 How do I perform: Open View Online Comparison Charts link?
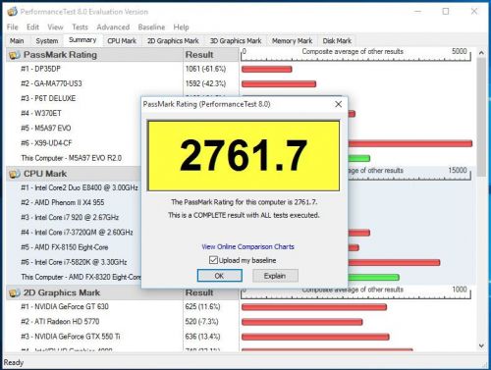pos(247,246)
